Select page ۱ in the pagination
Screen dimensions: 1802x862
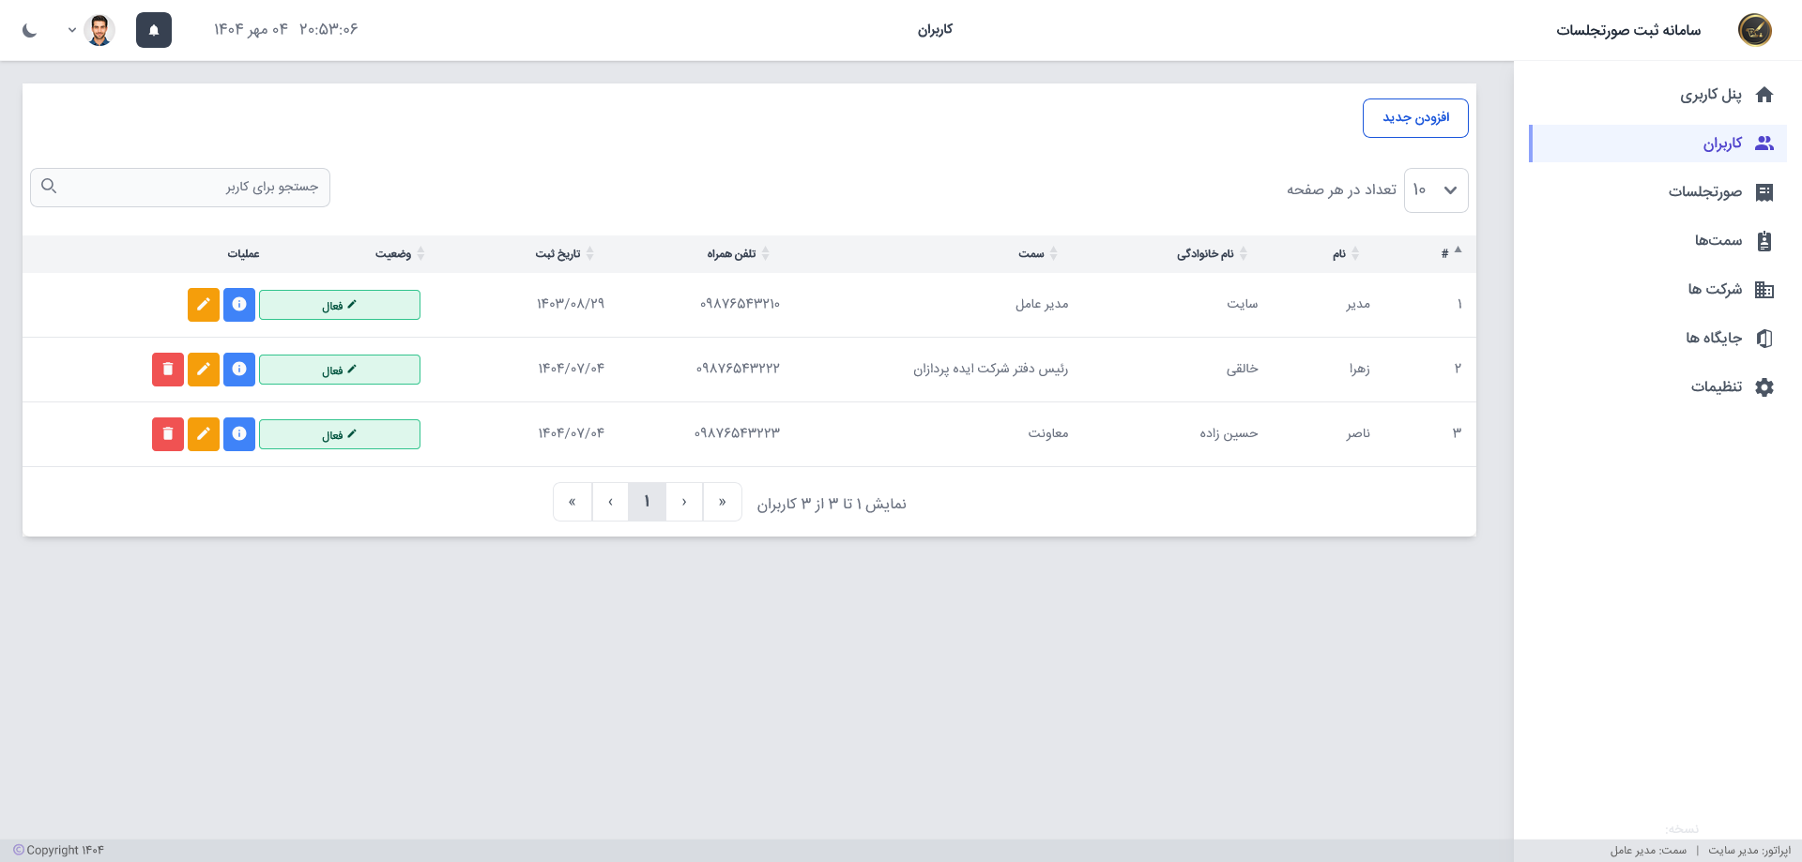647,502
